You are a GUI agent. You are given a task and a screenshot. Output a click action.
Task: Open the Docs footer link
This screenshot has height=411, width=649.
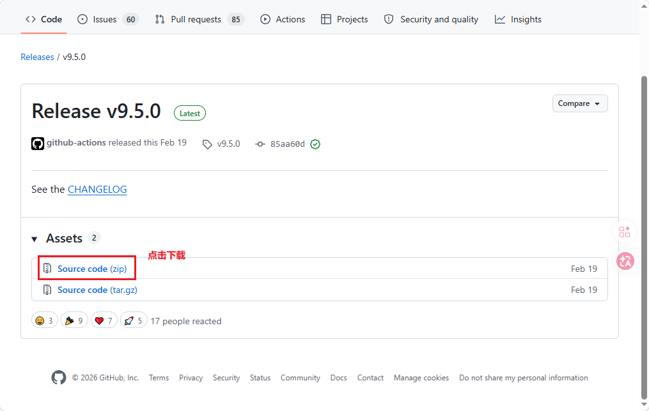339,378
